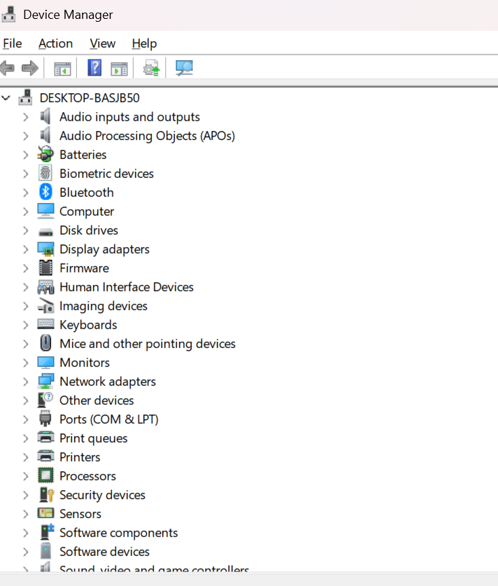Collapse the DESKTOP-BASJB50 root node
This screenshot has height=586, width=498.
(6, 98)
